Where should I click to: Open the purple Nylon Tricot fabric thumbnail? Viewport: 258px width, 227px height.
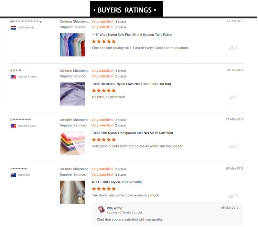tap(72, 94)
